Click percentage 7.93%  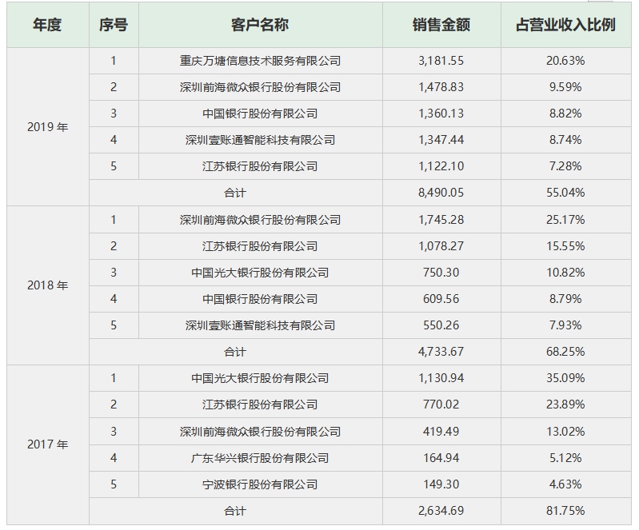(565, 325)
